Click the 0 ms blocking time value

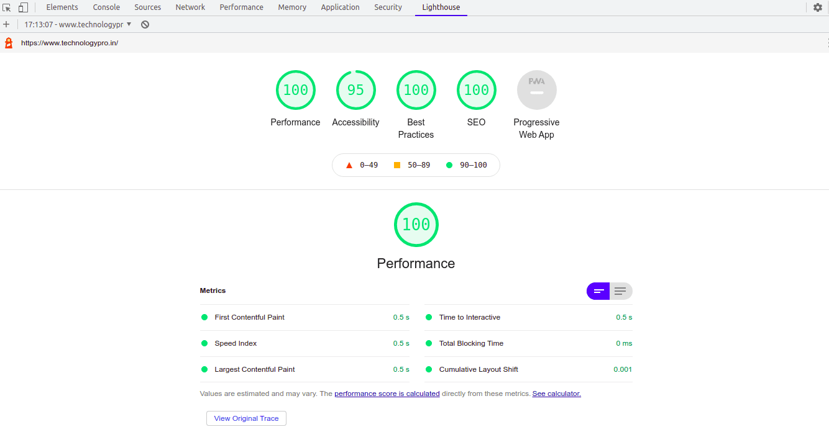coord(624,343)
